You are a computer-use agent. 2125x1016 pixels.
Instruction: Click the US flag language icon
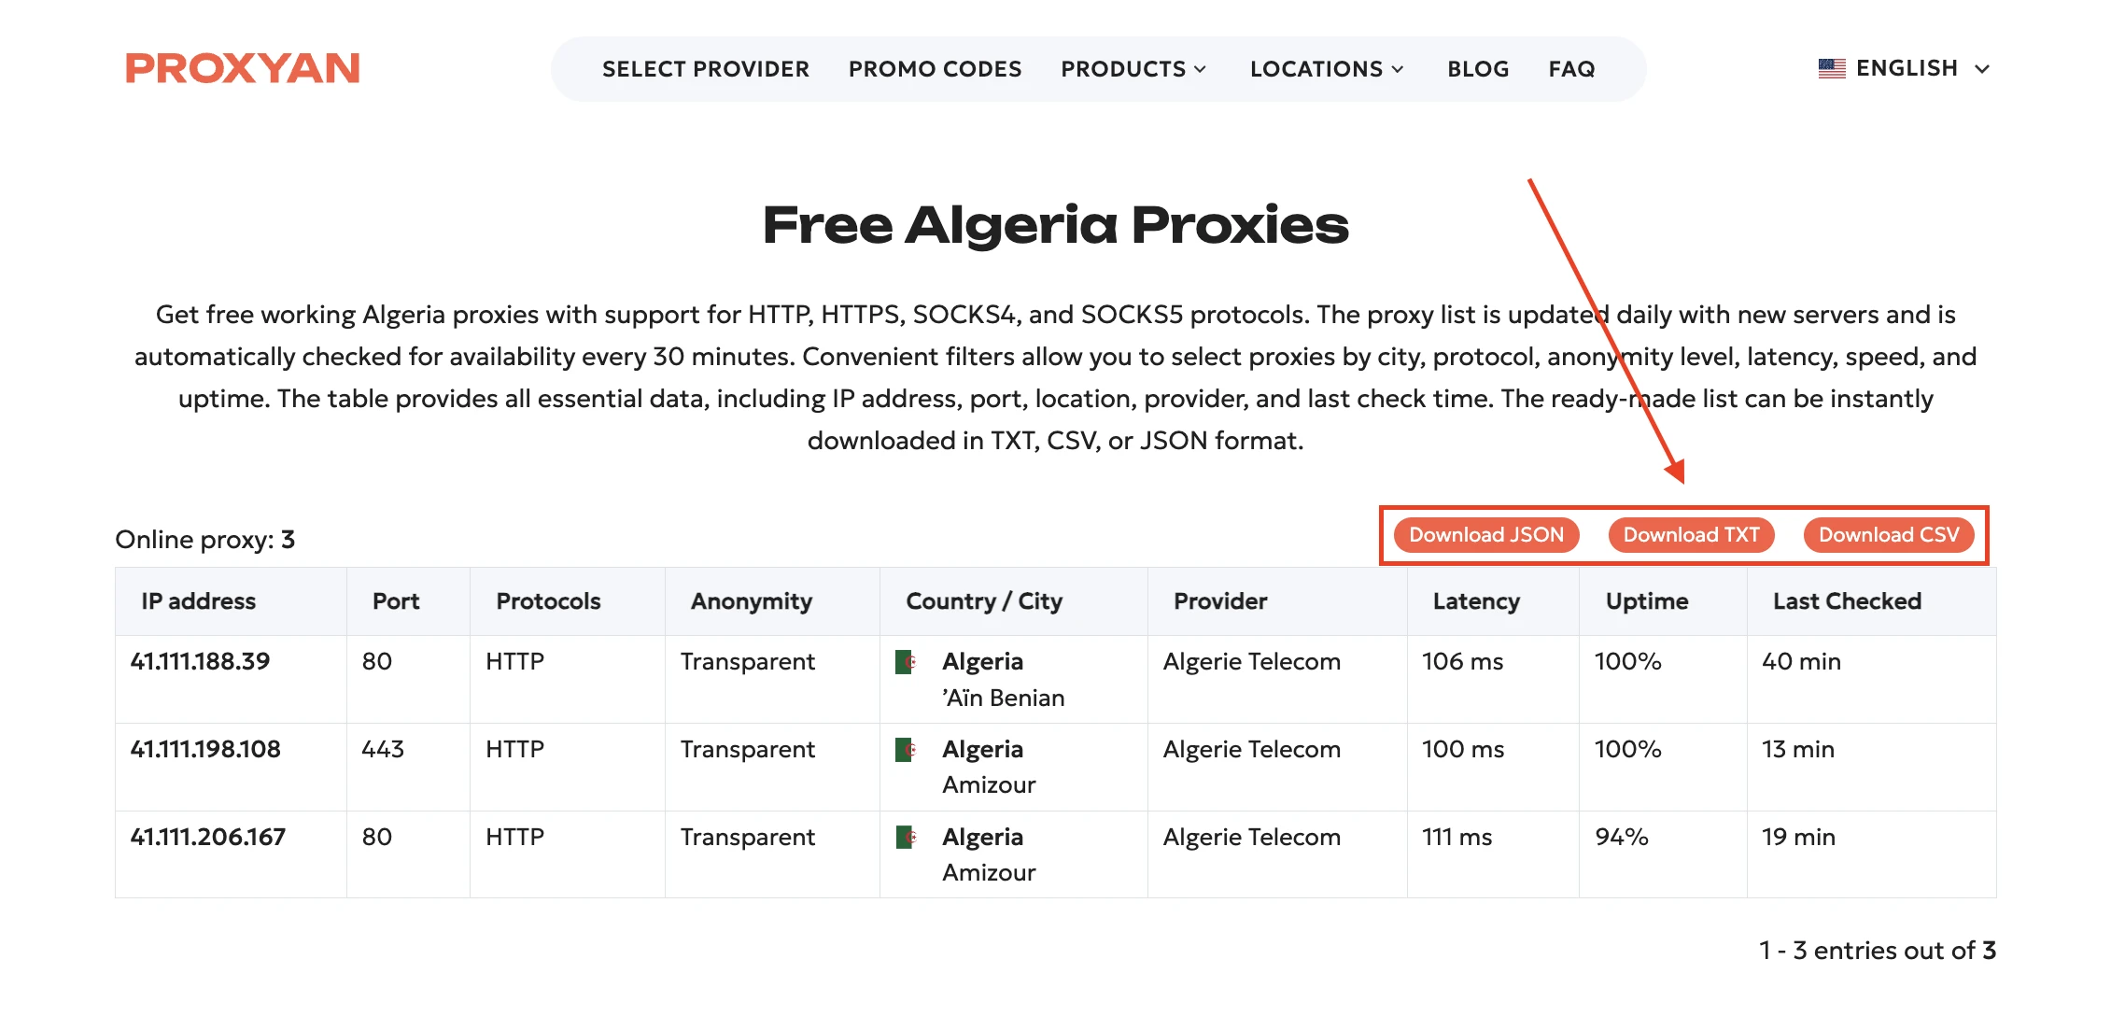[1832, 68]
